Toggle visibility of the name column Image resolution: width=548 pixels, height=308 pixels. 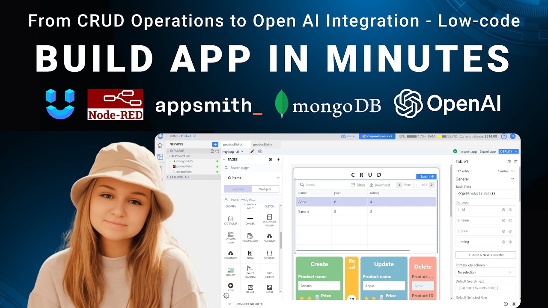(x=510, y=220)
